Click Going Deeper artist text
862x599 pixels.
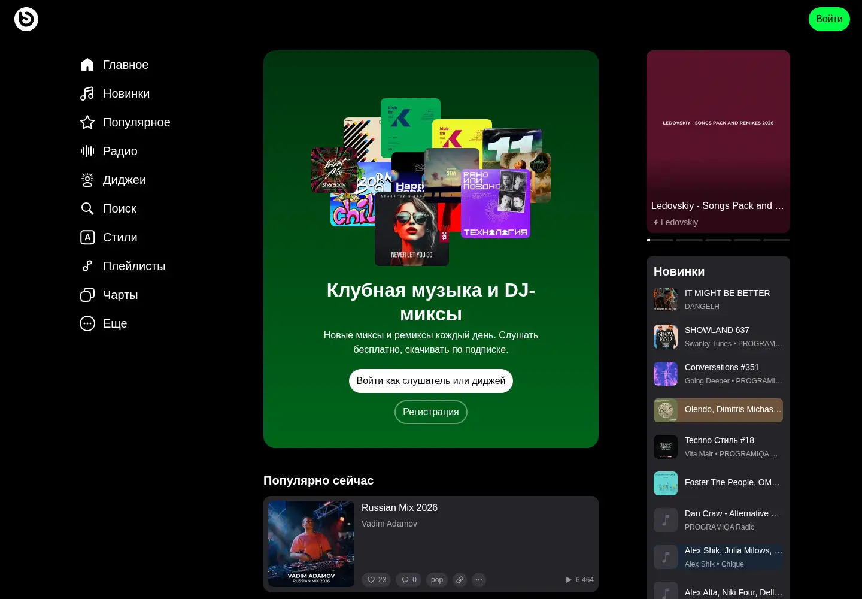click(x=707, y=381)
